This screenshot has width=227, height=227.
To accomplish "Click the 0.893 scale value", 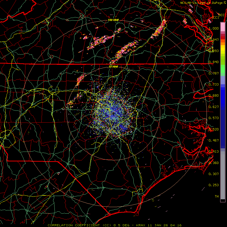I will 214,51.
